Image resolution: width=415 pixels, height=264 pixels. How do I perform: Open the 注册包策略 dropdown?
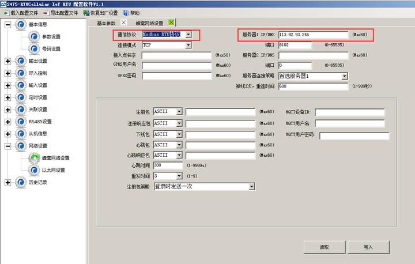point(251,187)
